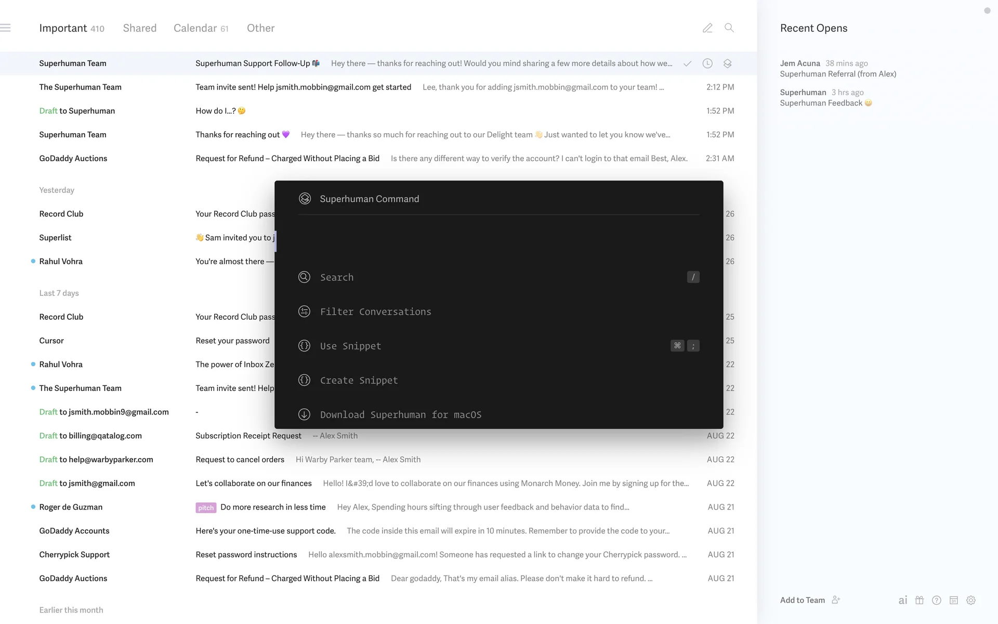Open the calendar icon in sidebar footer
The height and width of the screenshot is (624, 998).
(x=954, y=600)
